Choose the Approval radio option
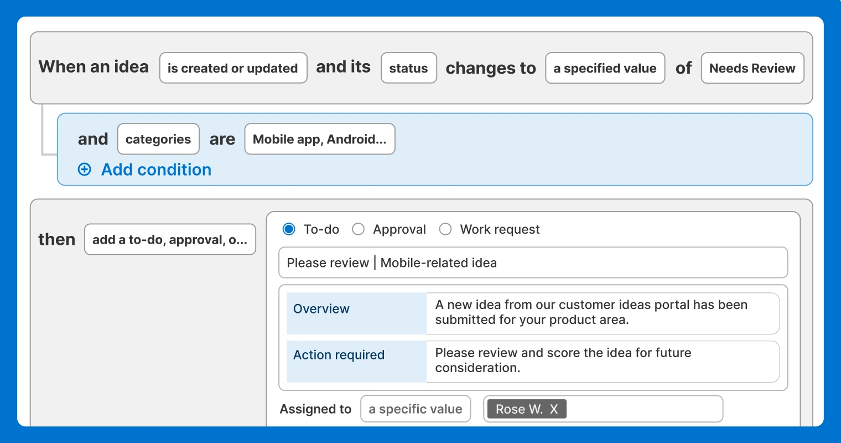The image size is (841, 443). tap(359, 229)
